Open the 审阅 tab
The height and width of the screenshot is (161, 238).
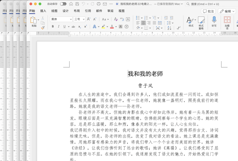tap(110, 11)
